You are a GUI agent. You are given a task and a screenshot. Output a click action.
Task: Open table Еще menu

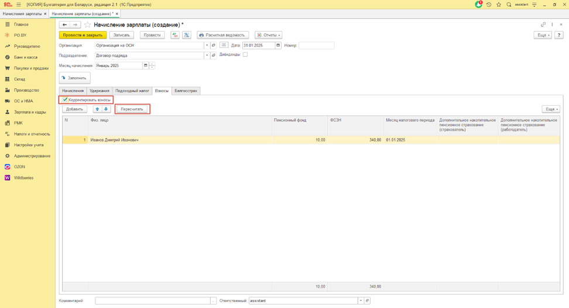[551, 109]
